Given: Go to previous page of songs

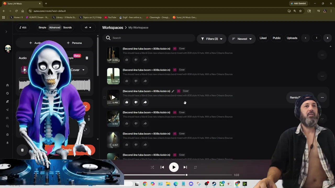Looking at the screenshot, I should 305,38.
